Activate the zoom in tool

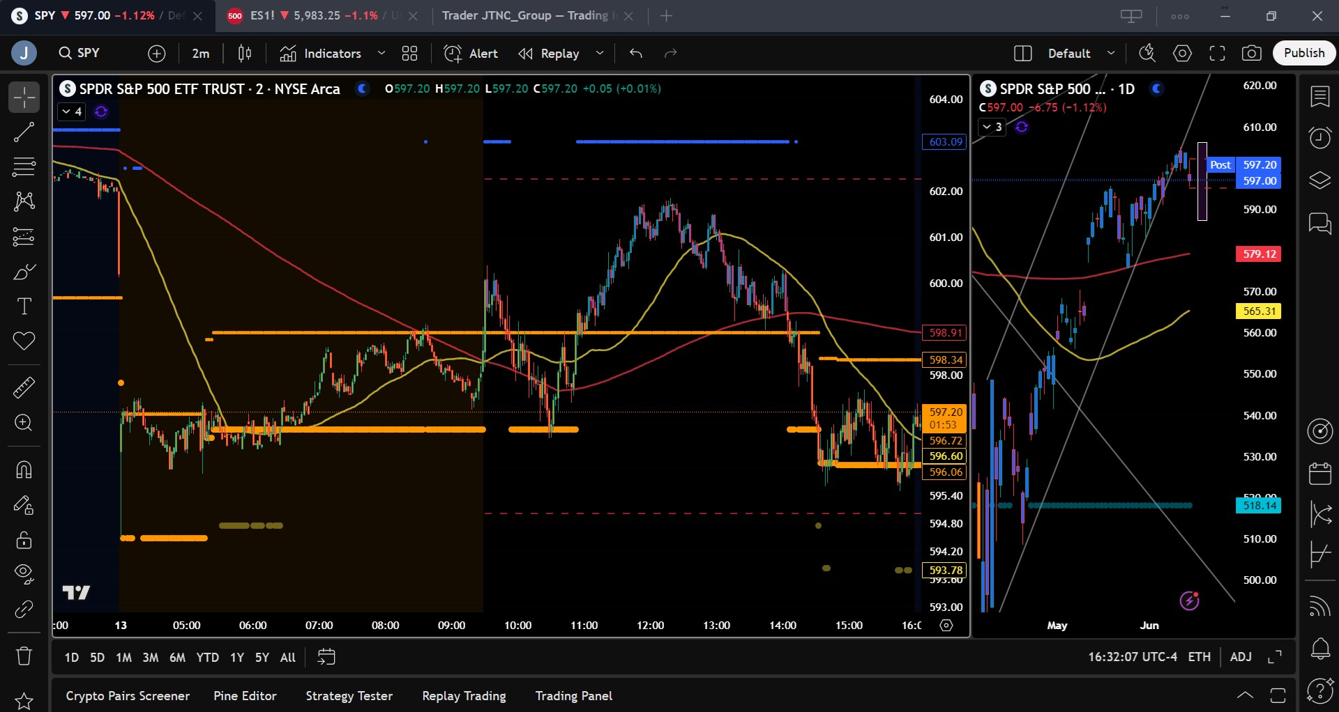(24, 423)
